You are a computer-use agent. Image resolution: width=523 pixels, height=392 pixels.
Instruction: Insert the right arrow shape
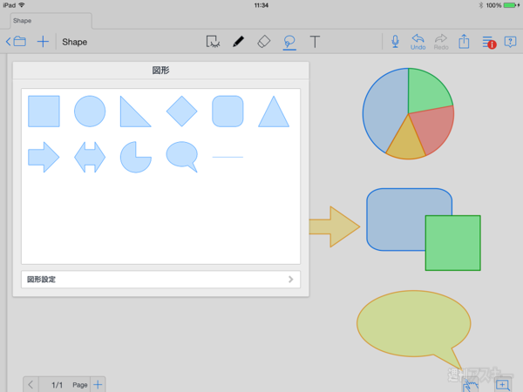44,157
